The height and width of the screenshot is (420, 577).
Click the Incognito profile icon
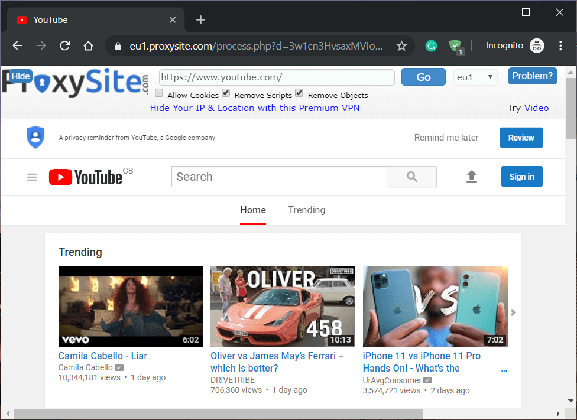(x=537, y=45)
